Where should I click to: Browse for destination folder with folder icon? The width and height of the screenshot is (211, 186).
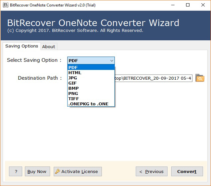[200, 78]
